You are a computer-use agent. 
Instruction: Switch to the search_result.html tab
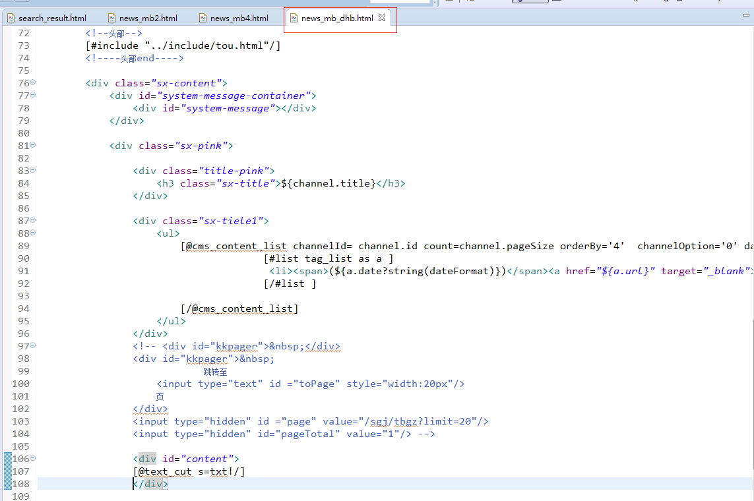[52, 18]
